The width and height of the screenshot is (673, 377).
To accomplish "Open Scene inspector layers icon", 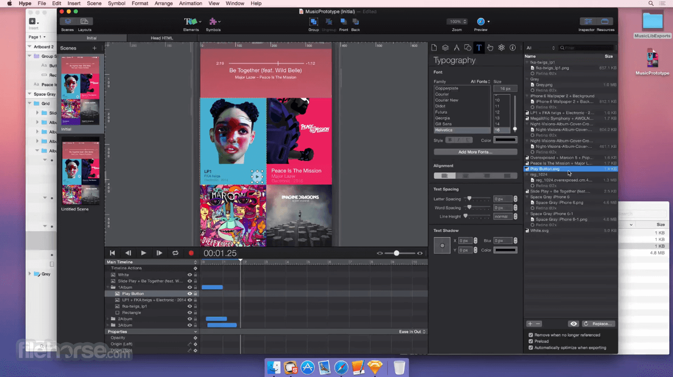I will [x=445, y=48].
